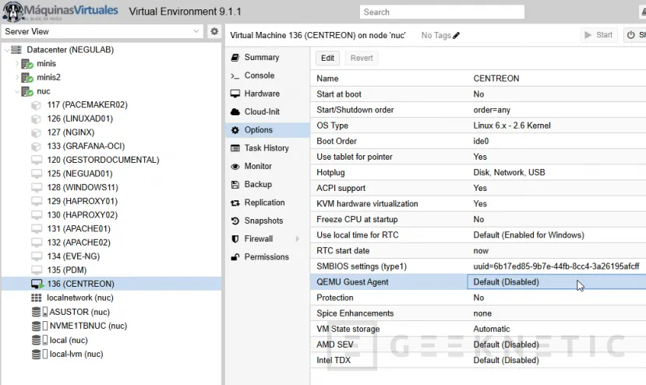Viewport: 646px width, 385px height.
Task: Select VM 135 (PDM) in tree
Action: 111,270
